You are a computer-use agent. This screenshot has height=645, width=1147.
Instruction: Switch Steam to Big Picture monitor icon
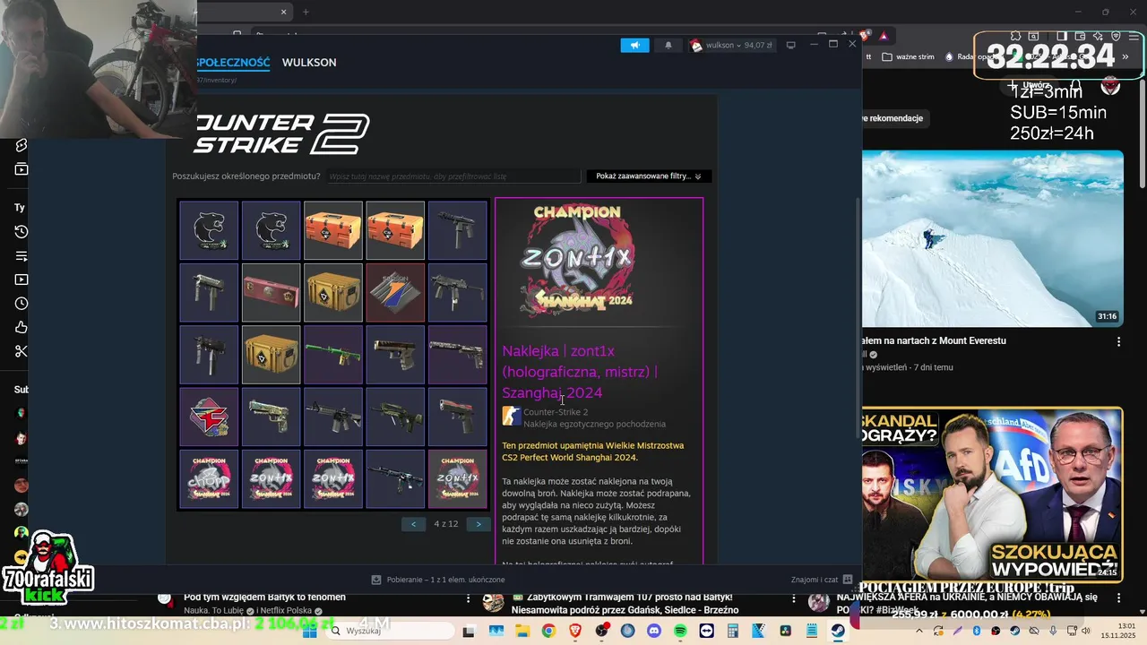click(790, 45)
